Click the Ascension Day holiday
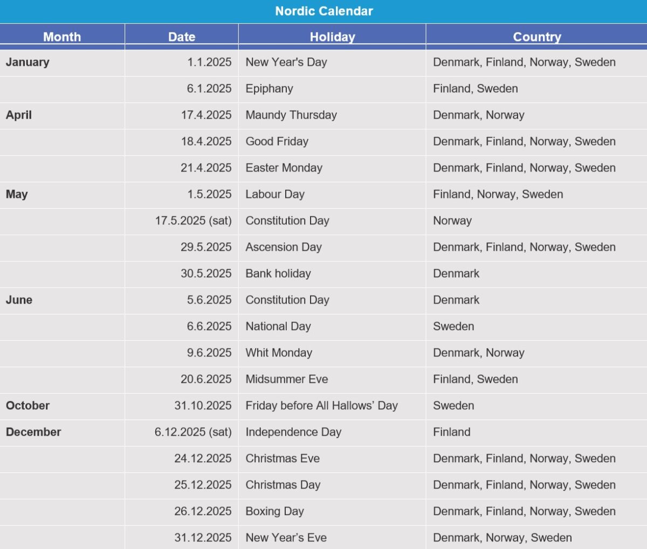Screen dimensions: 647x549 (284, 247)
